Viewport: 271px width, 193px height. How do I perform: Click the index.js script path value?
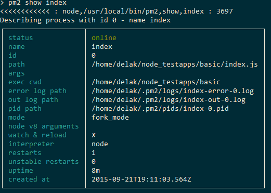175,65
